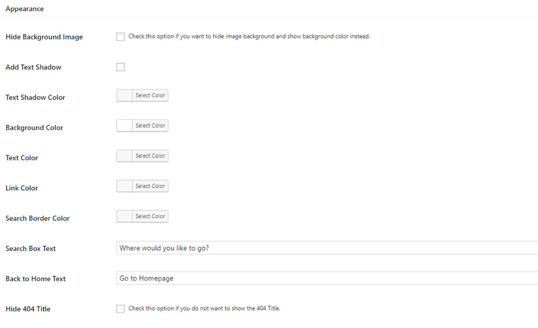Click the Link Color swatch
The image size is (538, 328).
(x=125, y=186)
